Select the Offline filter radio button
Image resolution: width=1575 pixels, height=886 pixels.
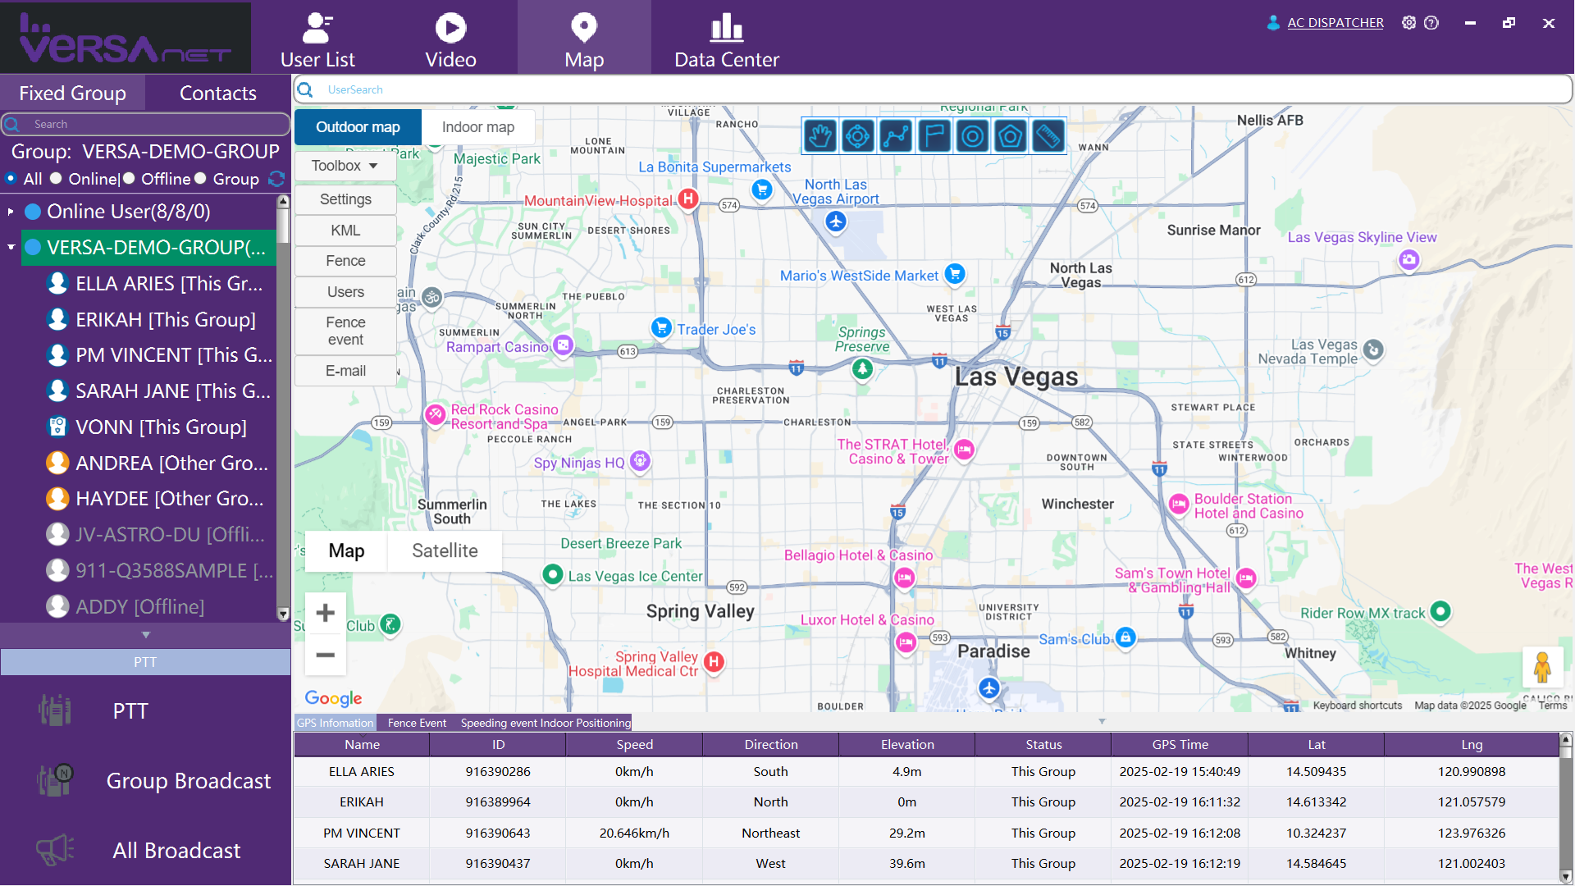coord(129,179)
